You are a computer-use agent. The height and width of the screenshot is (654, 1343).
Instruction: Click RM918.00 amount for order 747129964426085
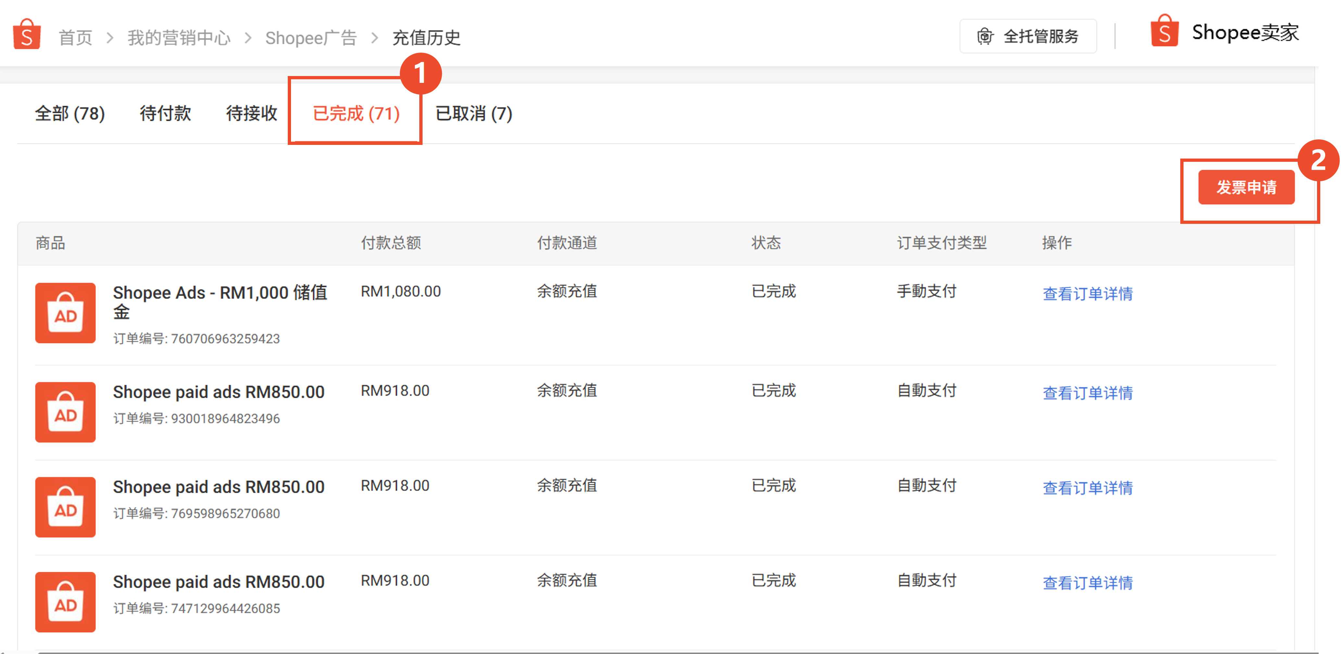pos(395,580)
